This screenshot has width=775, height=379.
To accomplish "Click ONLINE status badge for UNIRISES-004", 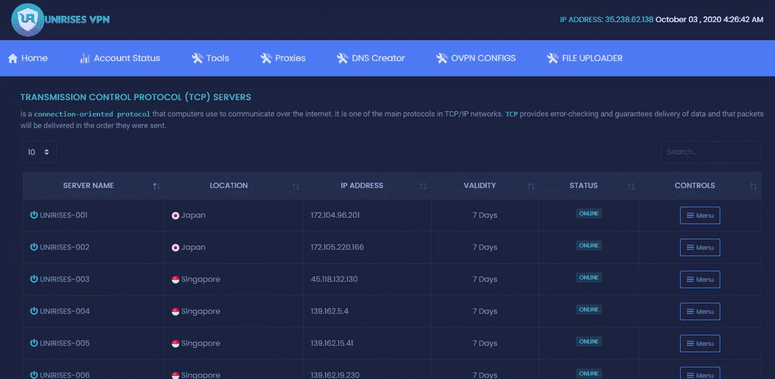I will [589, 310].
